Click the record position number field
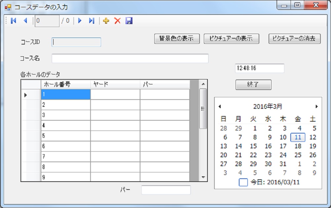Viewport: 331px width, 208px height. (x=46, y=21)
